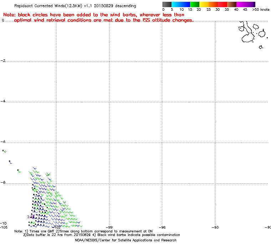This screenshot has height=246, width=271.
Task: Click the -99 longitude axis label
Action: [x=109, y=227]
